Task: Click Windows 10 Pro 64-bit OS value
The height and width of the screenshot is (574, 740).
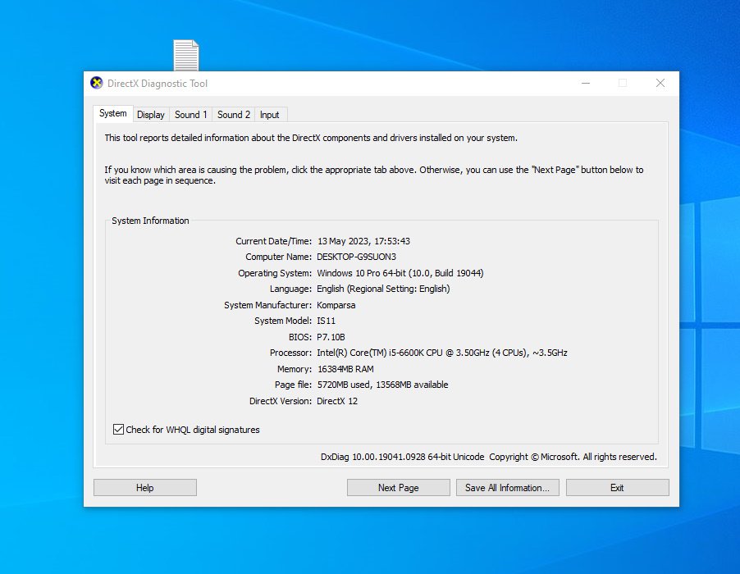Action: tap(400, 273)
